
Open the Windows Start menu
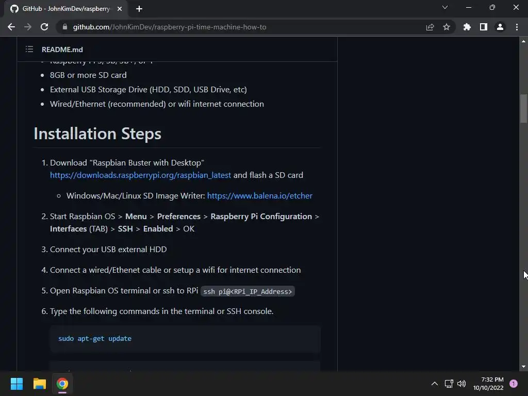point(16,384)
